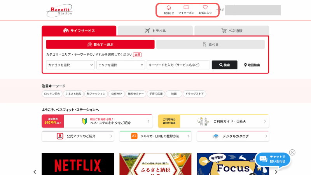Open the NETFLIX banner
This screenshot has width=311, height=175.
click(78, 164)
